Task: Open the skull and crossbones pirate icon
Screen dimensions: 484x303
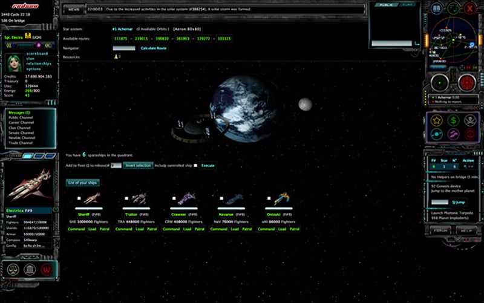Action: pos(470,120)
